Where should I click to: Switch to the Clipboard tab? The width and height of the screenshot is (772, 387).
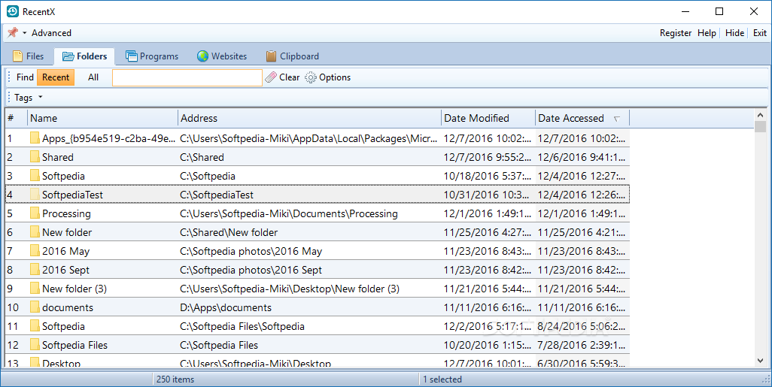coord(292,56)
